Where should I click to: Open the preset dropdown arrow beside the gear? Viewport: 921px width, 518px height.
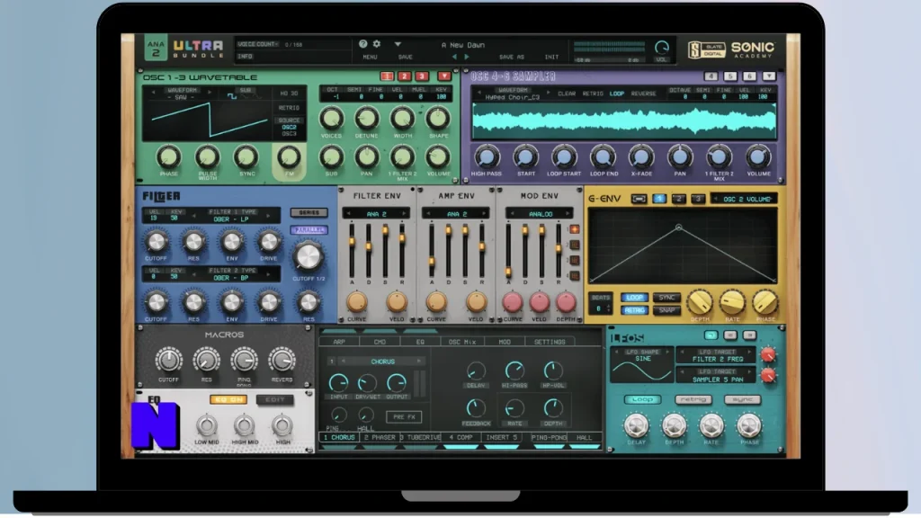pyautogui.click(x=398, y=45)
